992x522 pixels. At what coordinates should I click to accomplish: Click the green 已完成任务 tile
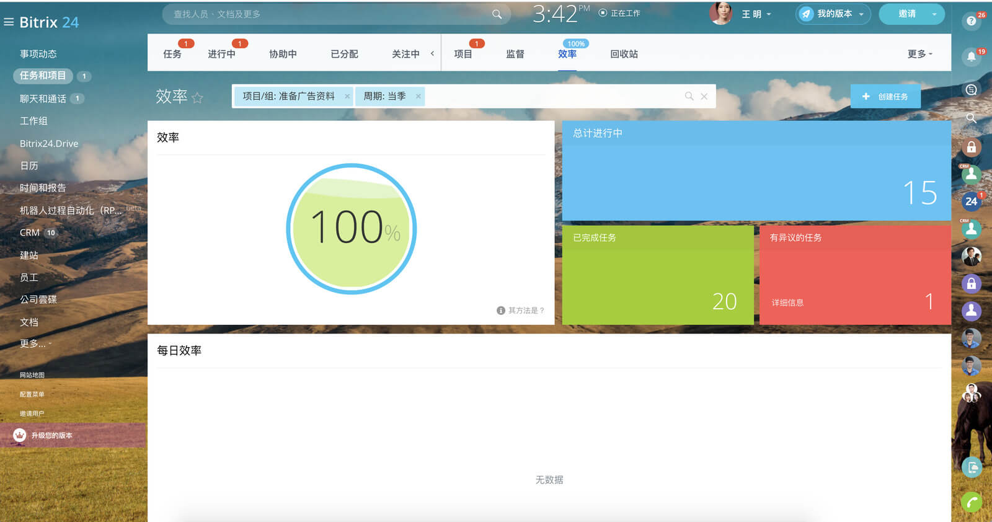[x=658, y=275]
